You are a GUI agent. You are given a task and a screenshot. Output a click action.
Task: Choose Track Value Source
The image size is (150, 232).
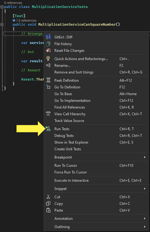[96, 121]
